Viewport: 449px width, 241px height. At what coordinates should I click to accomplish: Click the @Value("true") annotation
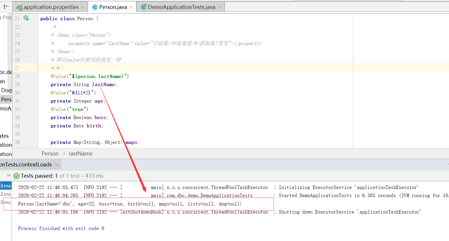pyautogui.click(x=69, y=109)
